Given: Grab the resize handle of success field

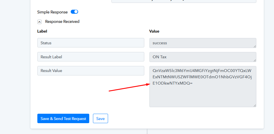Looking at the screenshot, I should point(255,46).
